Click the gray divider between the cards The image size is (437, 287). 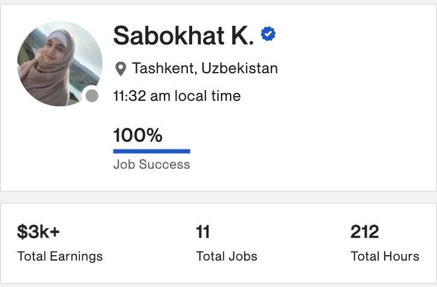click(x=218, y=197)
